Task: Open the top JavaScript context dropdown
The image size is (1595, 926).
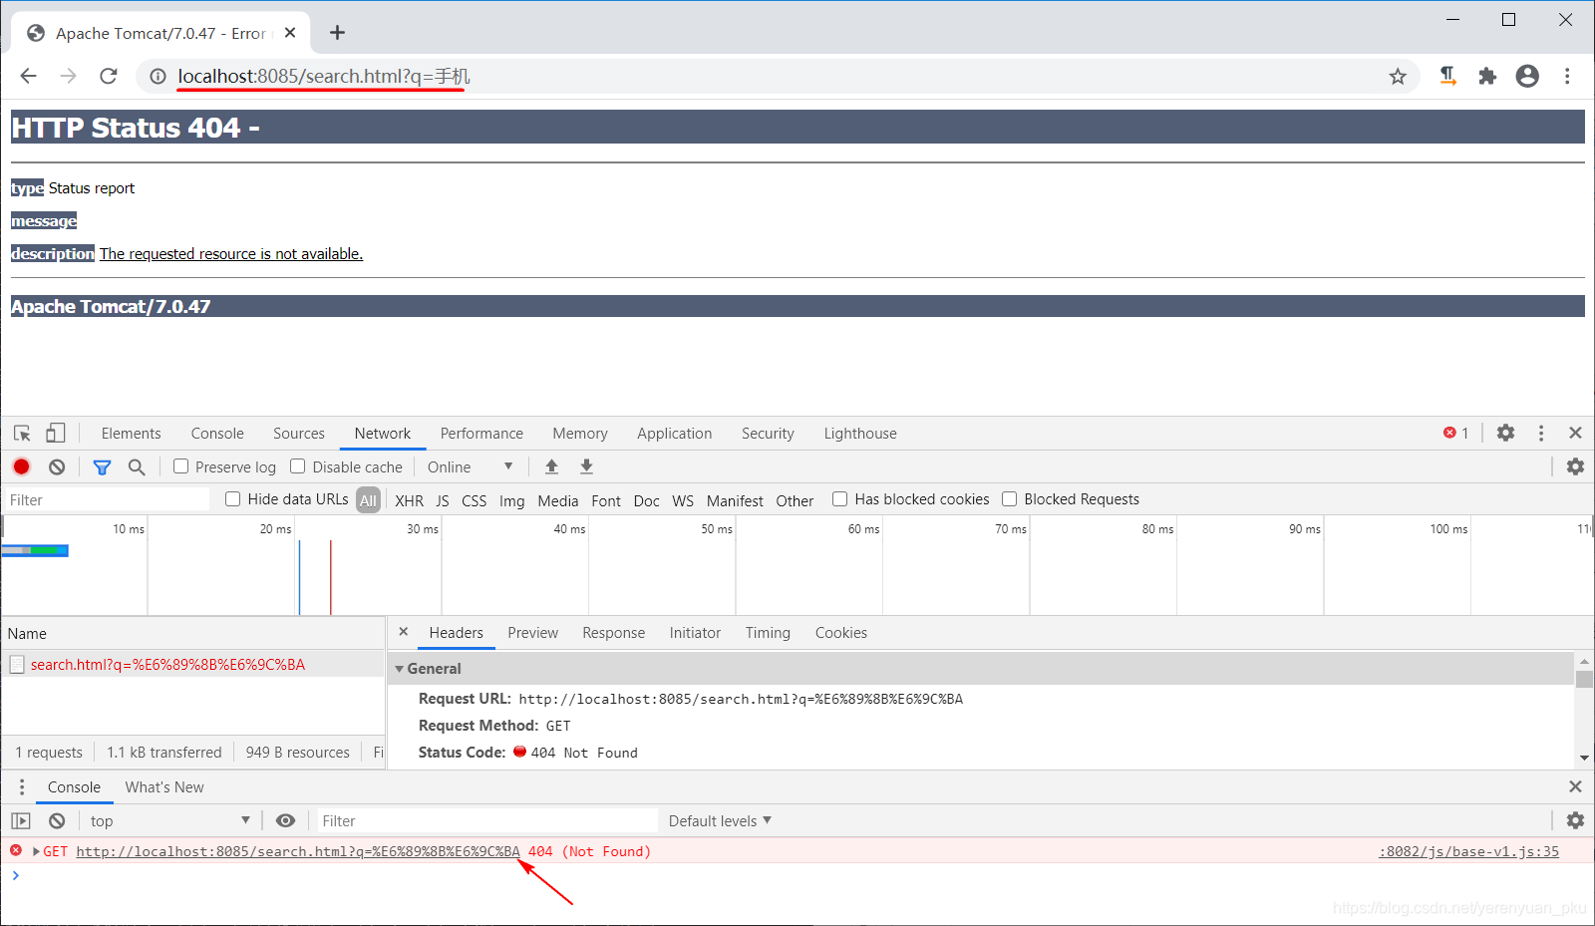Action: click(x=169, y=820)
